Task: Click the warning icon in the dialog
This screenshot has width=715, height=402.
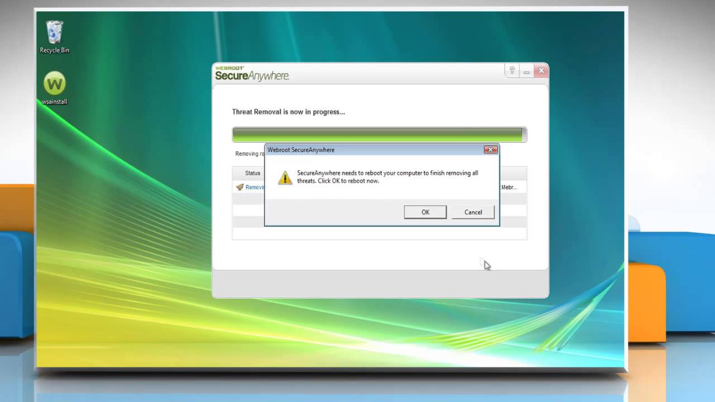Action: (285, 178)
